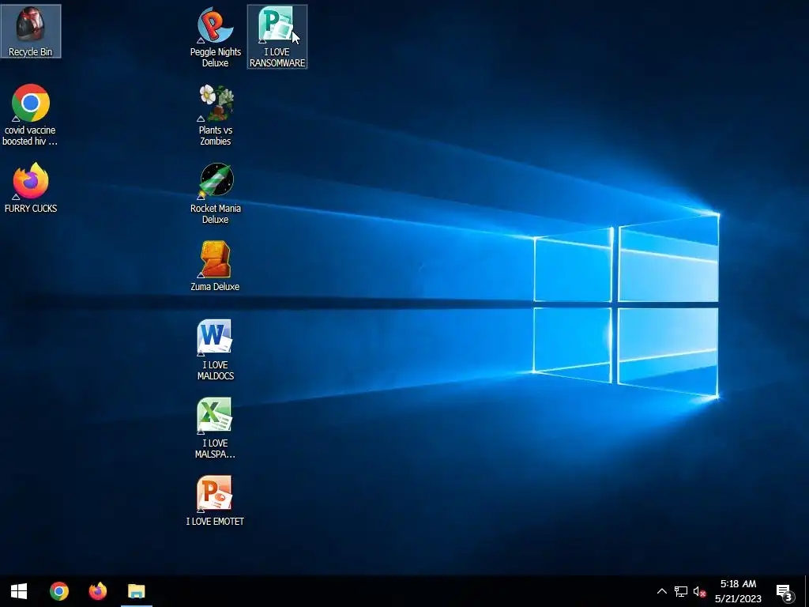
Task: Select the I LOVE MALDOCS Word shortcut
Action: pos(215,349)
